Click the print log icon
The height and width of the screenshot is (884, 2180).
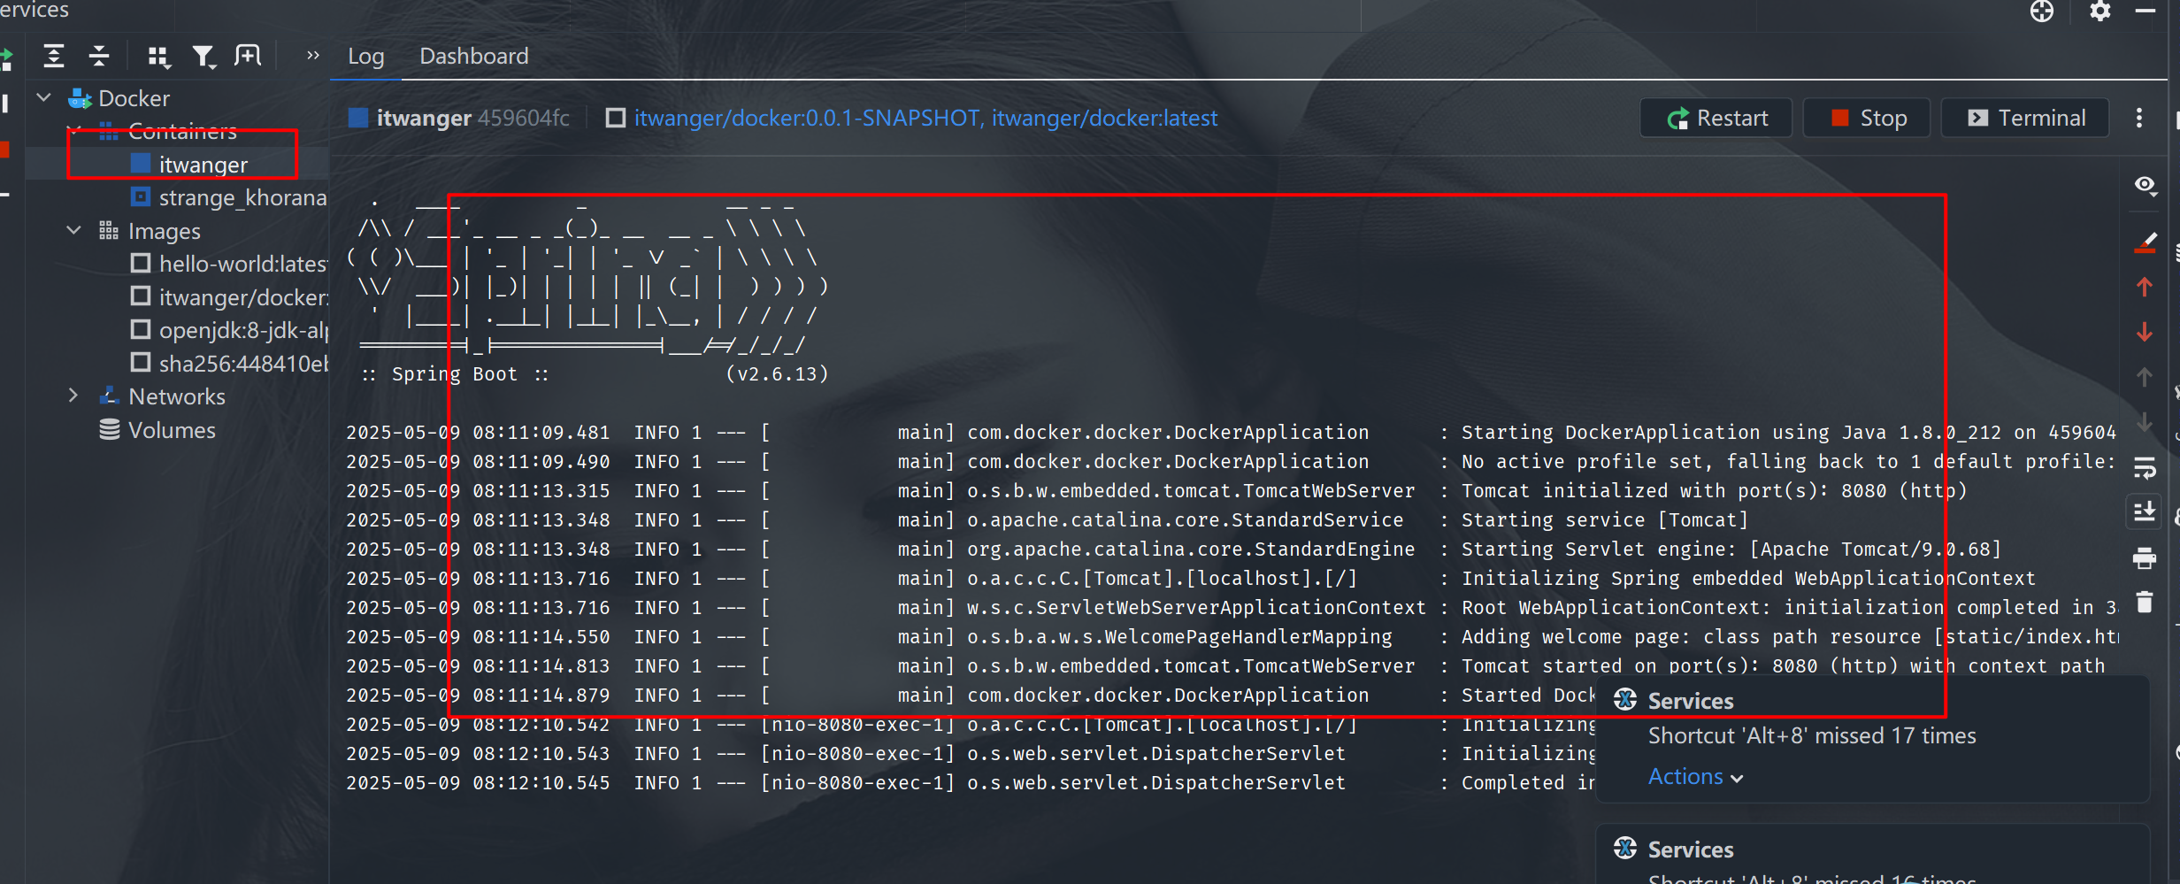pos(2145,558)
